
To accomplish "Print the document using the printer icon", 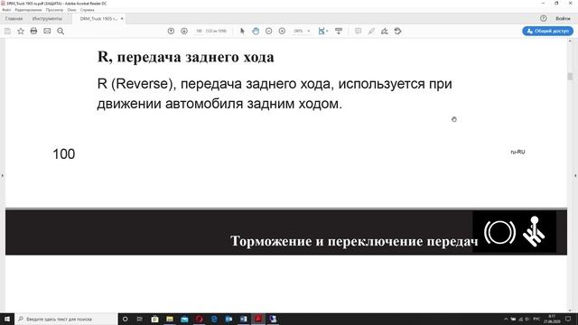I will 33,31.
